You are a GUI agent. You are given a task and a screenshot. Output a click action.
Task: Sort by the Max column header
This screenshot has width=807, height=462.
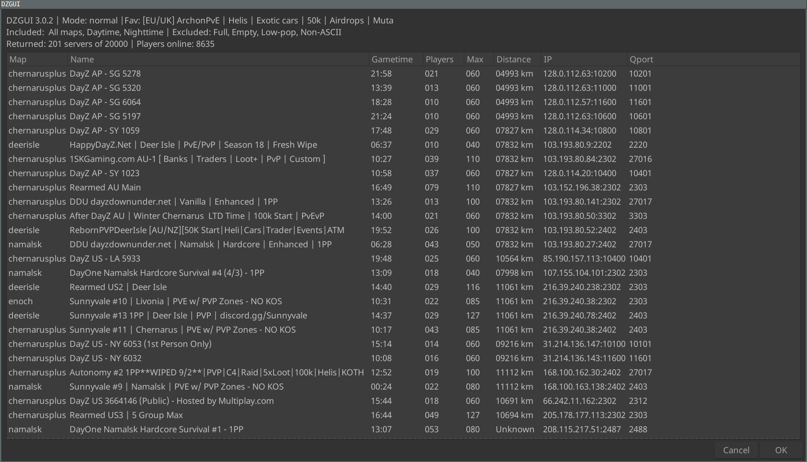tap(479, 59)
